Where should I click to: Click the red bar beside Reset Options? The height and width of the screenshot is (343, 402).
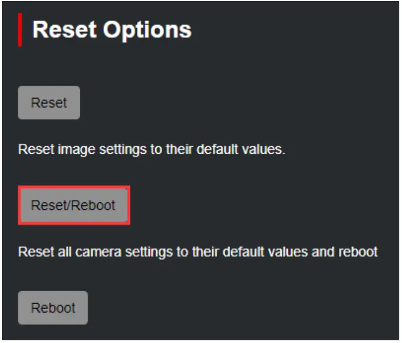(20, 30)
